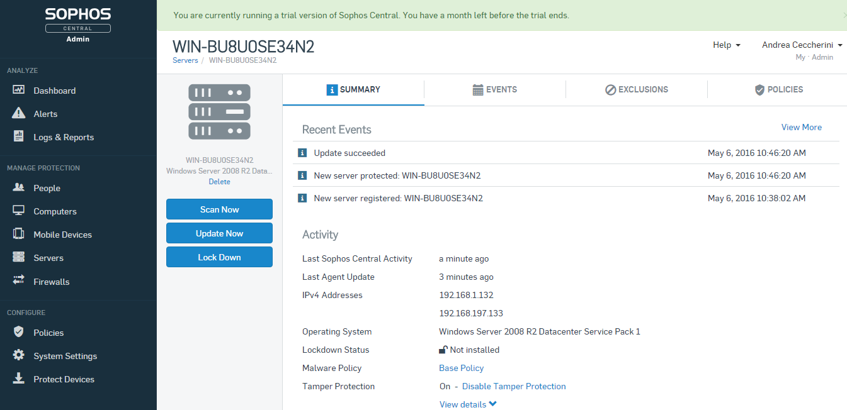This screenshot has height=410, width=847.
Task: Open the Help dropdown menu
Action: pyautogui.click(x=726, y=45)
